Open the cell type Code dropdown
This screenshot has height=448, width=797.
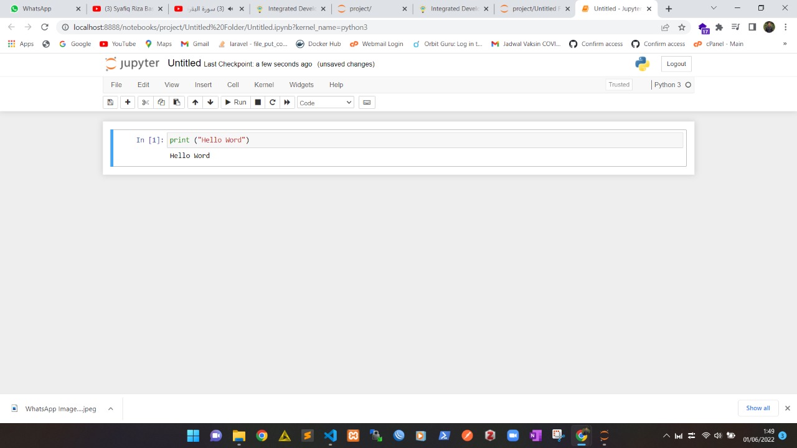[x=326, y=103]
